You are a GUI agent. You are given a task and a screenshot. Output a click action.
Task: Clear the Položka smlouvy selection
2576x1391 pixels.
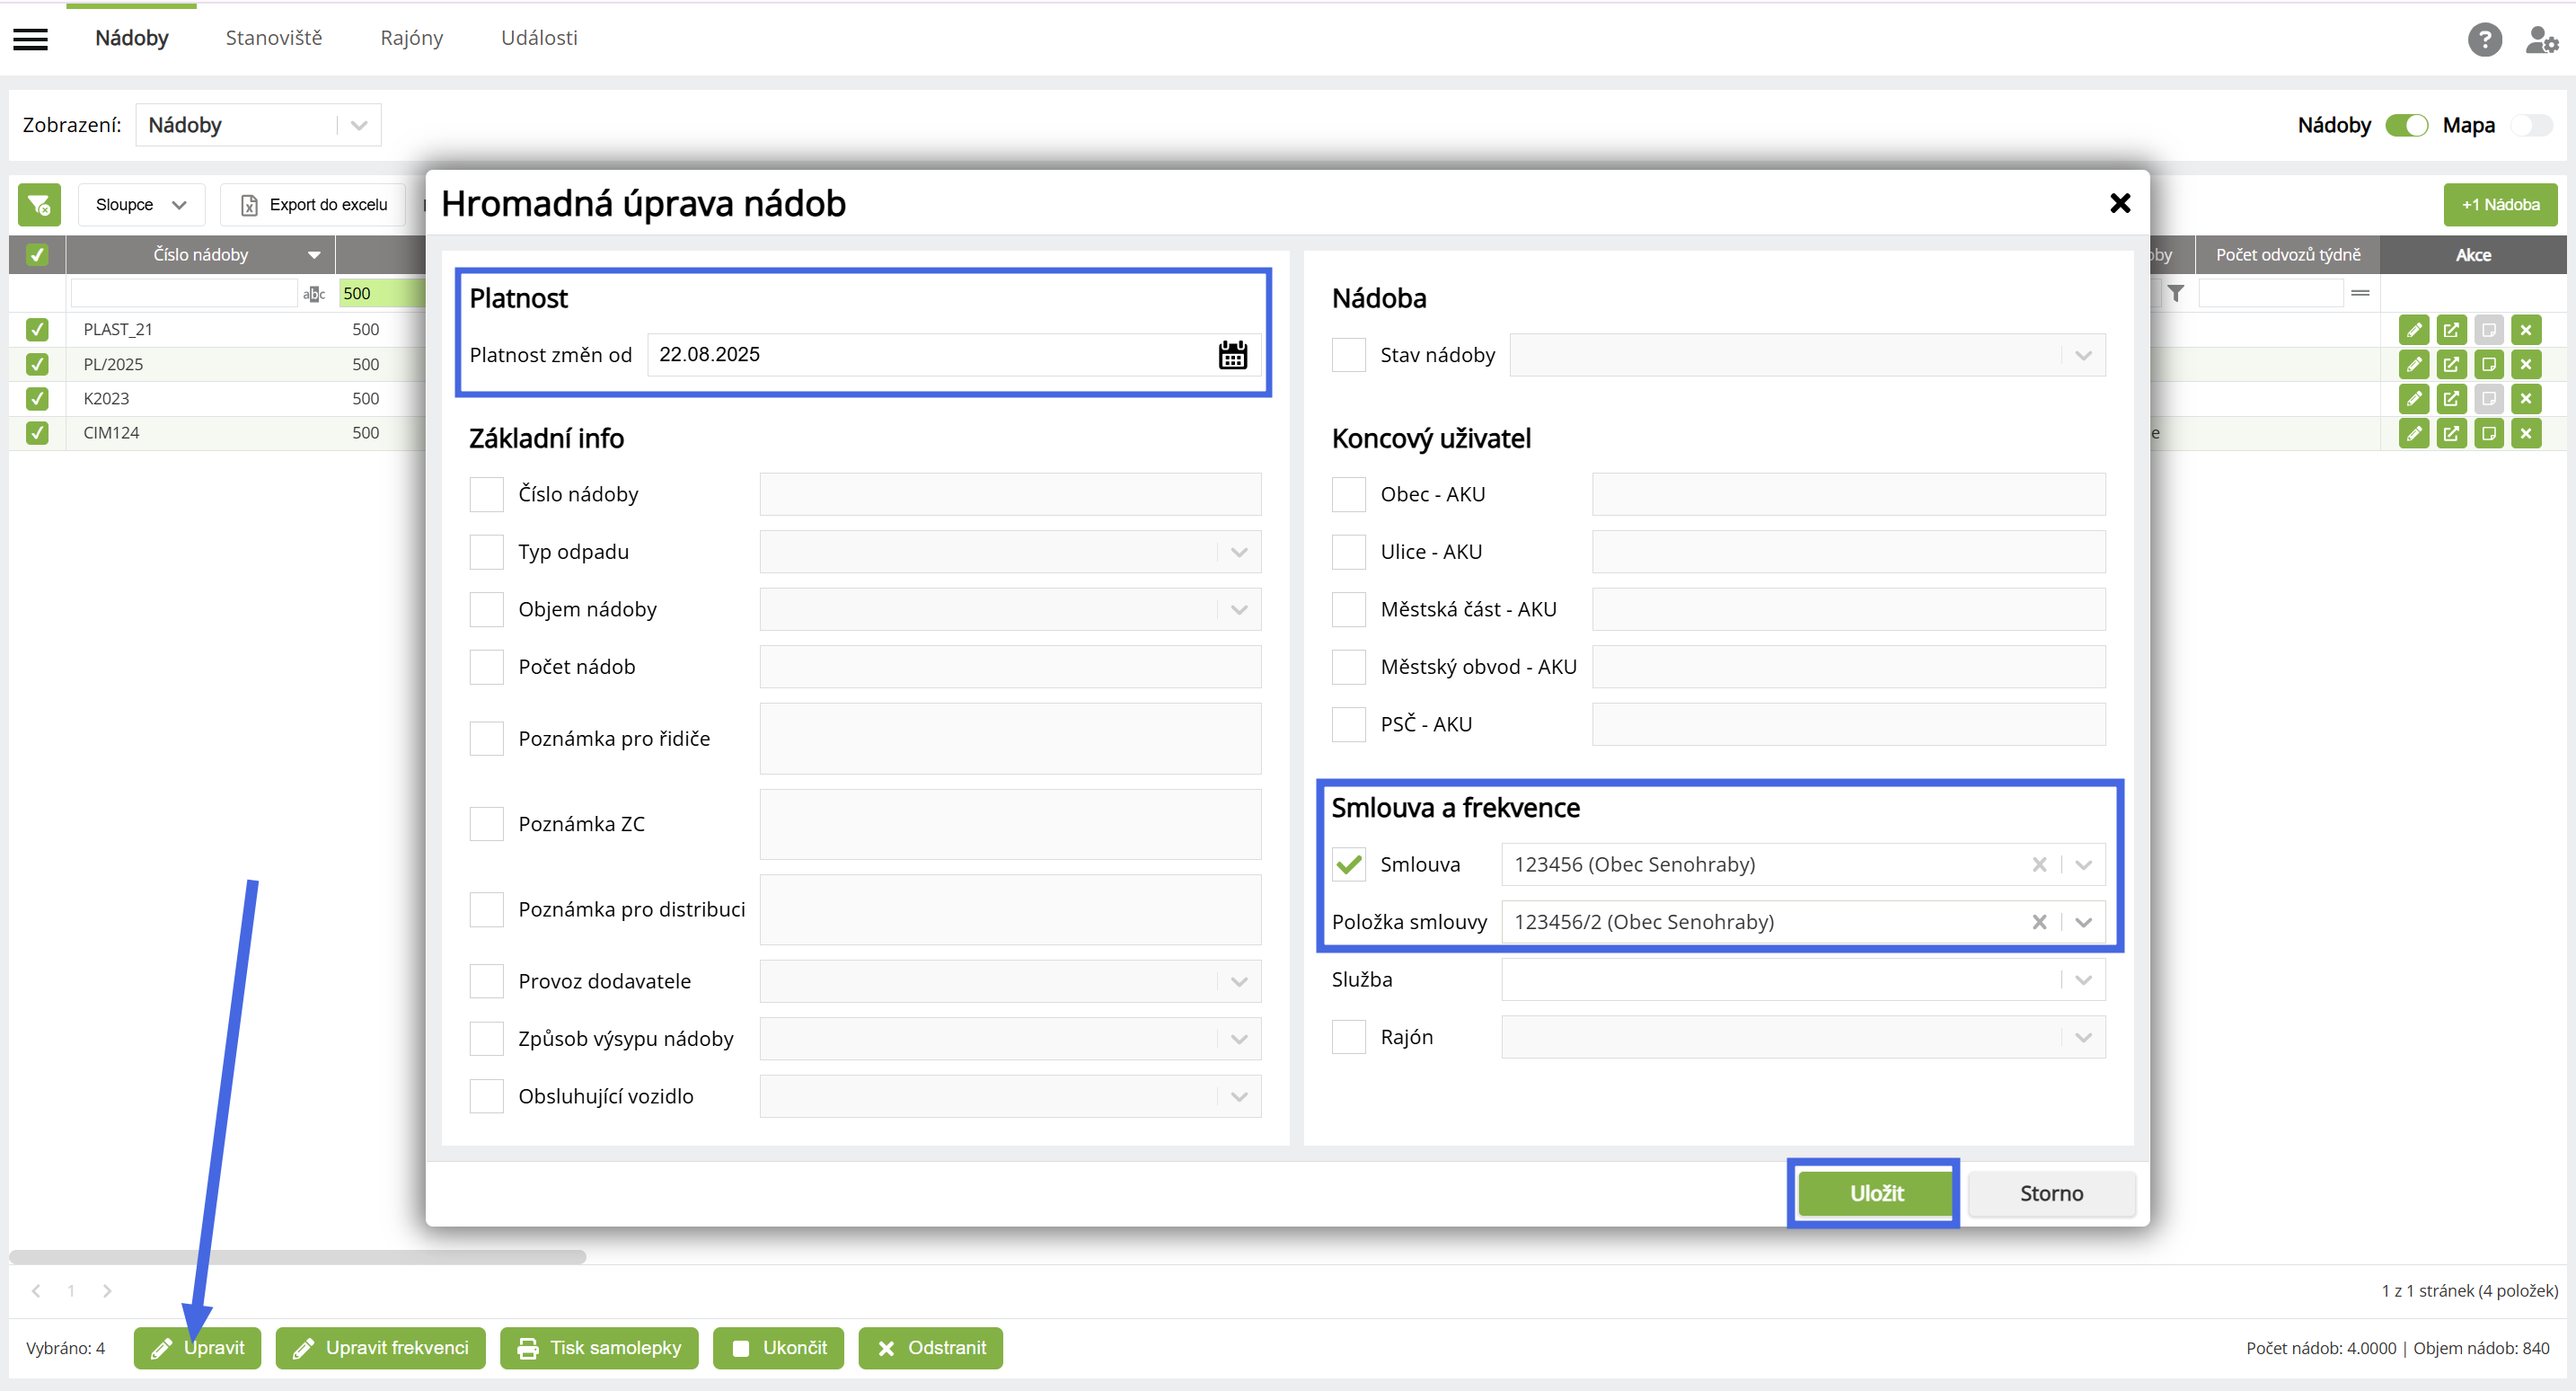tap(2039, 922)
